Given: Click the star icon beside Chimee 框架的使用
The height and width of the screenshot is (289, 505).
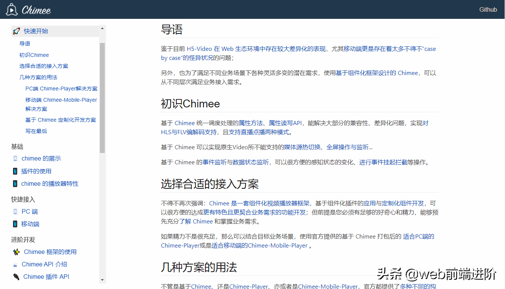Looking at the screenshot, I should [x=17, y=252].
